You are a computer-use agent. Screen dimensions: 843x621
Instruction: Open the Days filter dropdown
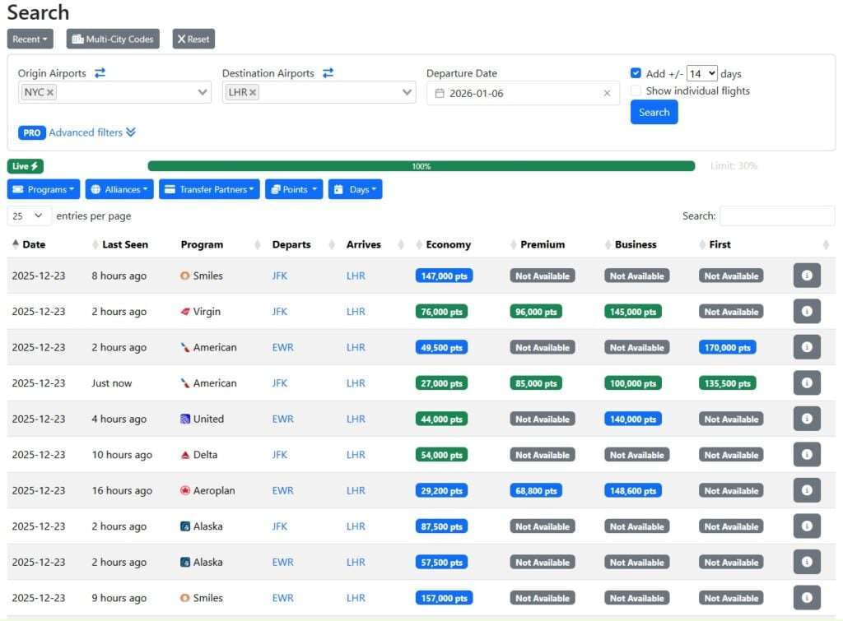[x=356, y=189]
